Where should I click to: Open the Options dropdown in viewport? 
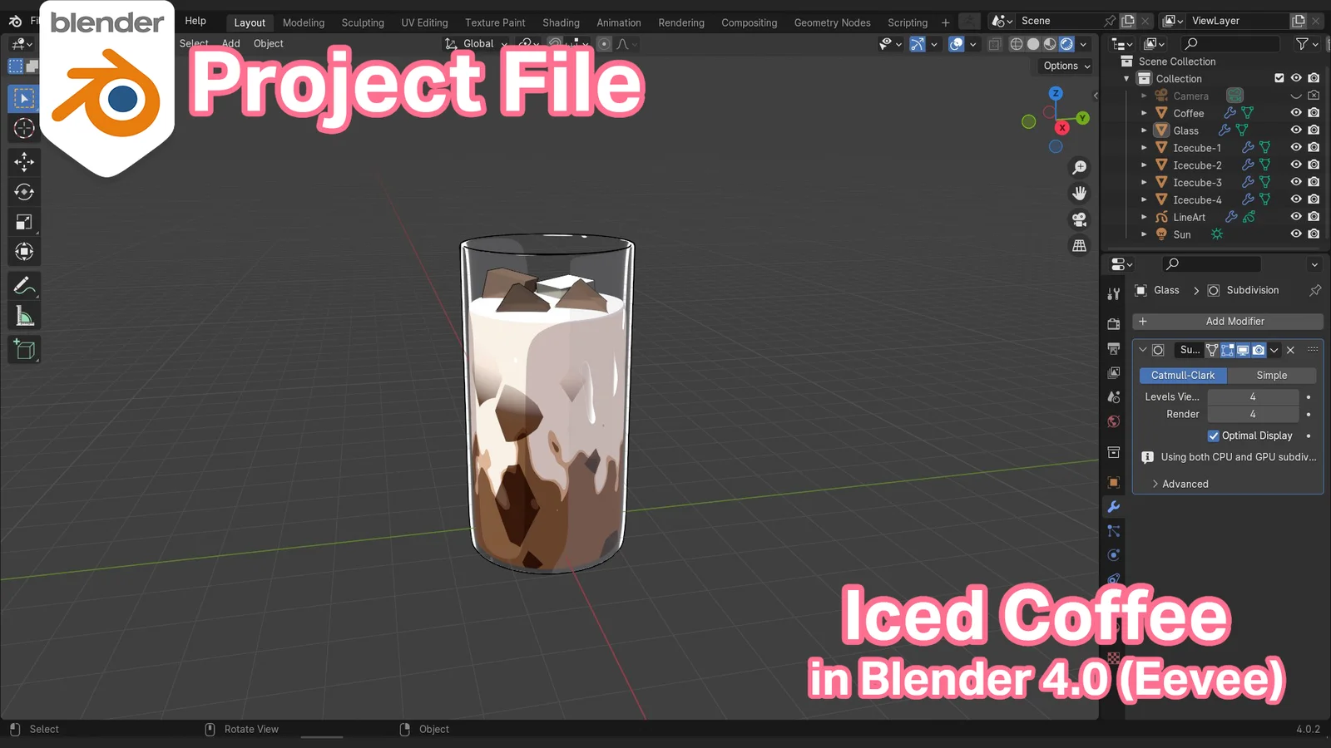pyautogui.click(x=1066, y=66)
